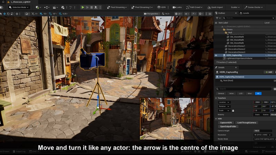
Task: Choose the Rotate gizmo tool
Action: 8,14
